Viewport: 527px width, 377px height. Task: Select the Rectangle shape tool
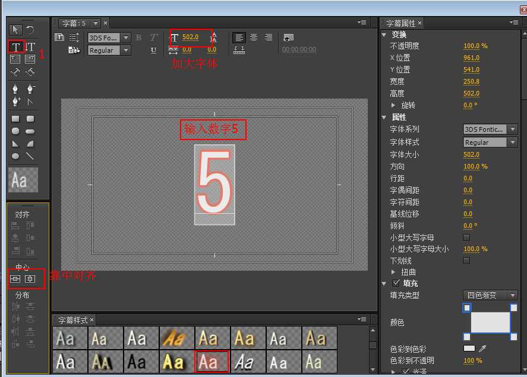[15, 119]
